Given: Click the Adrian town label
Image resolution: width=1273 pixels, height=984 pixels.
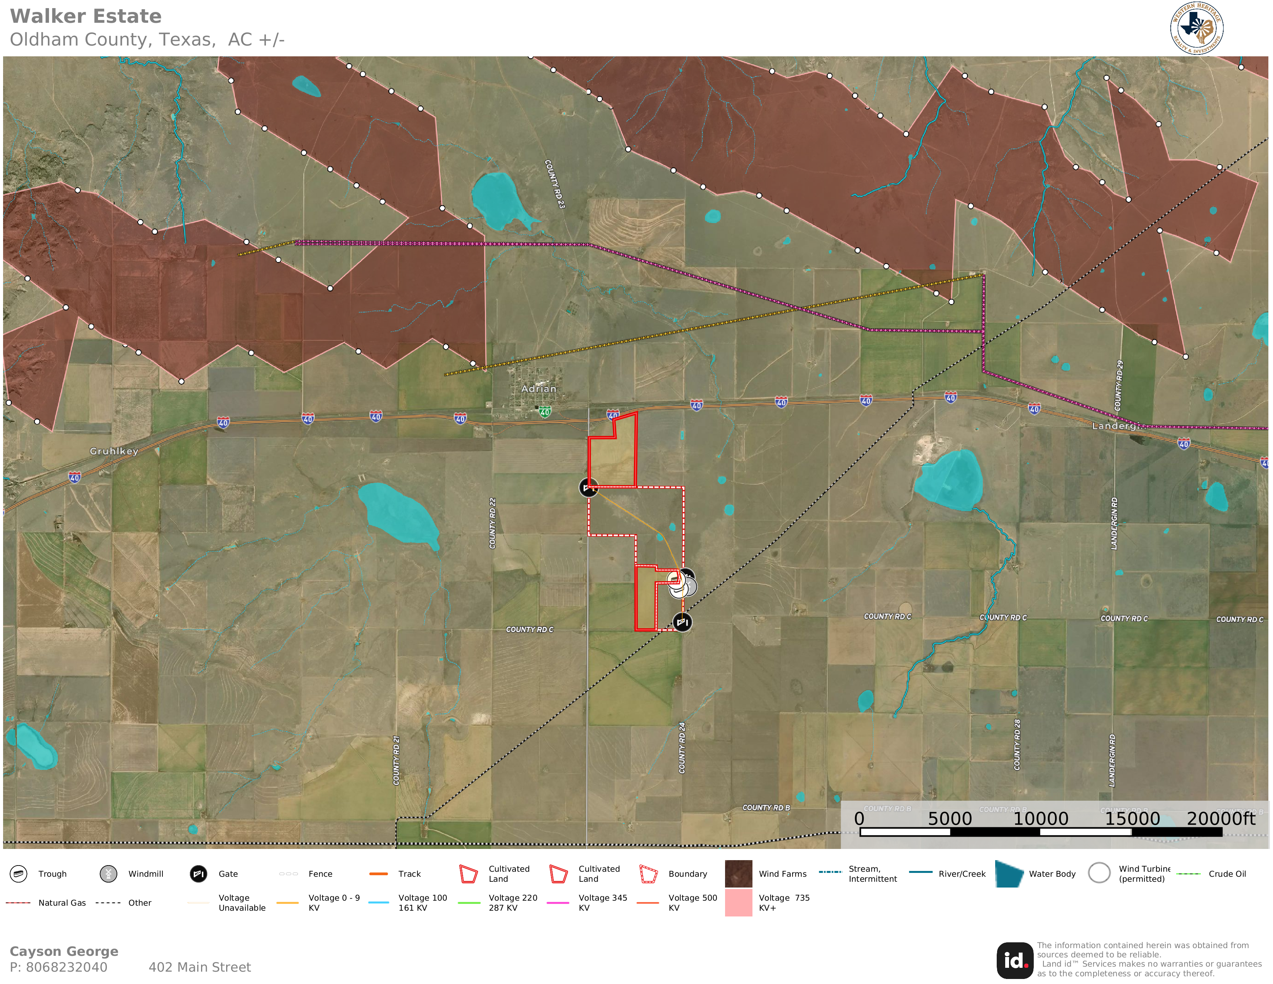Looking at the screenshot, I should click(539, 389).
